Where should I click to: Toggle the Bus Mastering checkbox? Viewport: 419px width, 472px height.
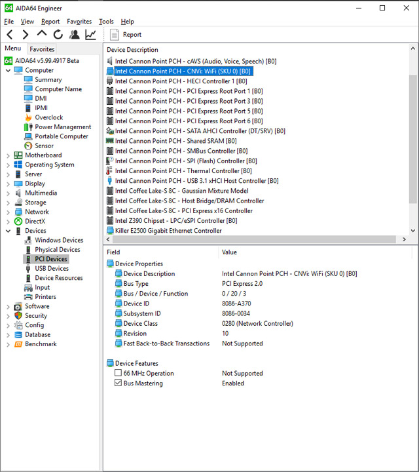click(x=118, y=383)
